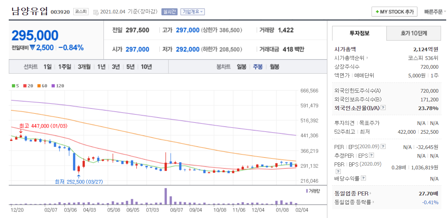Click the foreign ownership ratio 23.78%
Viewport: 448px width, 218px height.
[x=429, y=108]
